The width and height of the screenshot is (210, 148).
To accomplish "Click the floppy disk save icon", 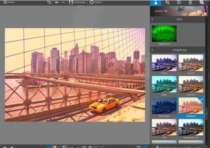I will 71,2.
